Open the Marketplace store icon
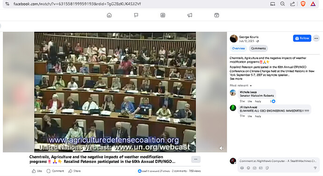The height and width of the screenshot is (176, 323). pos(163,15)
